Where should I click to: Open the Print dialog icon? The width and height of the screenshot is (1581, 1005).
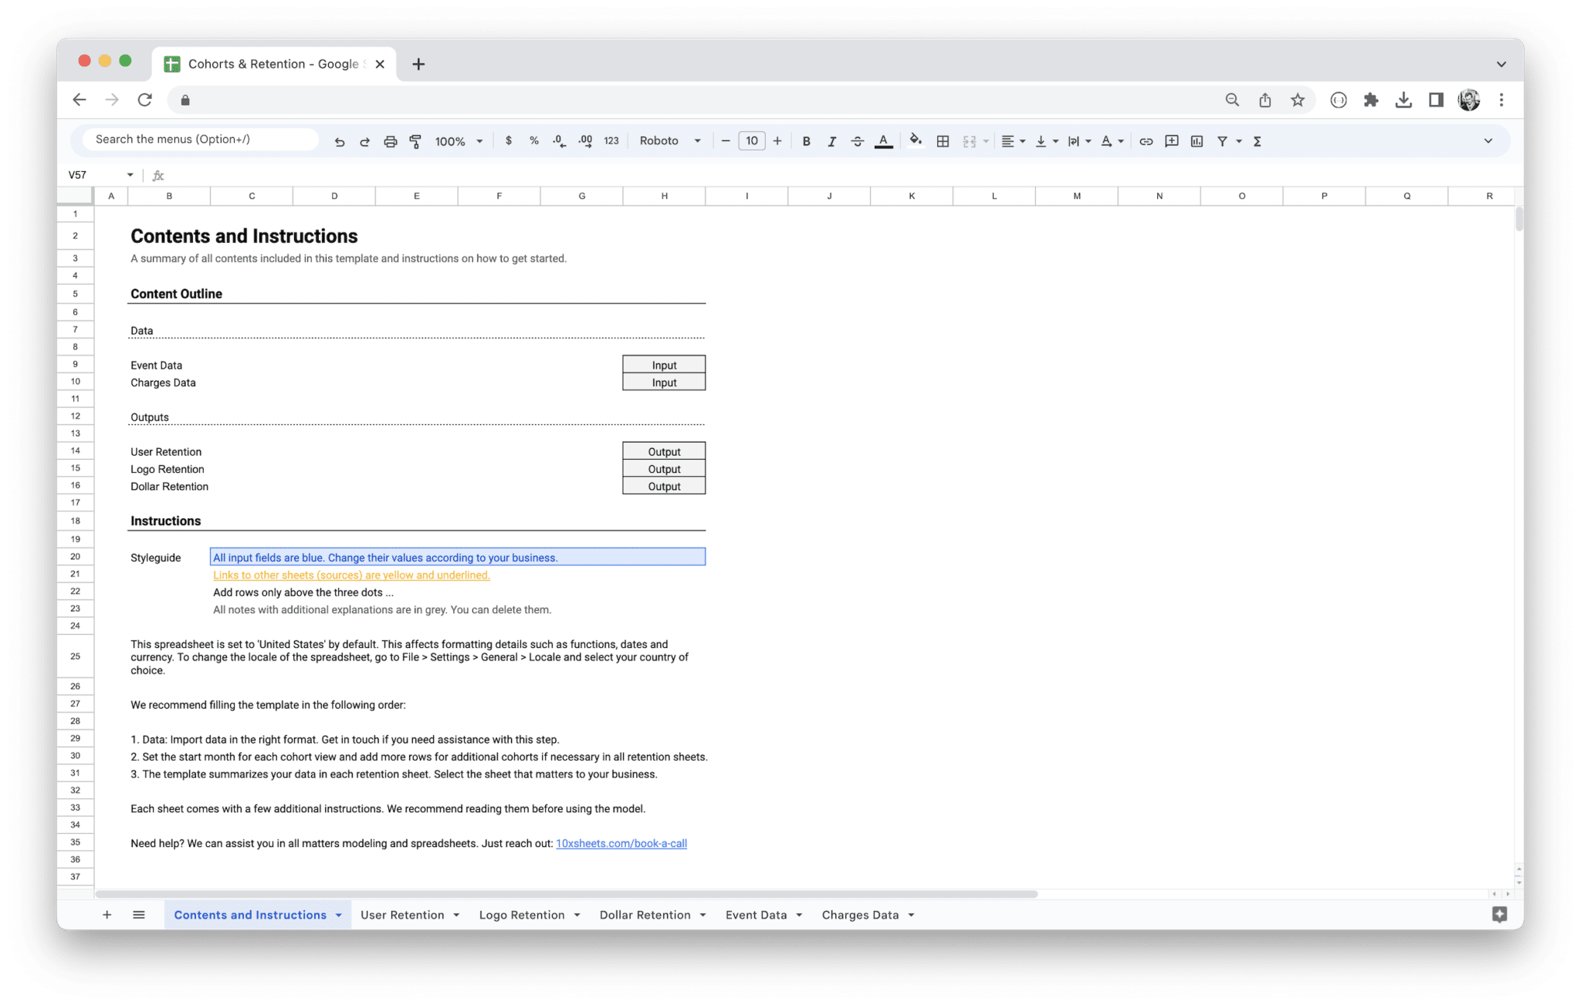[x=390, y=140]
